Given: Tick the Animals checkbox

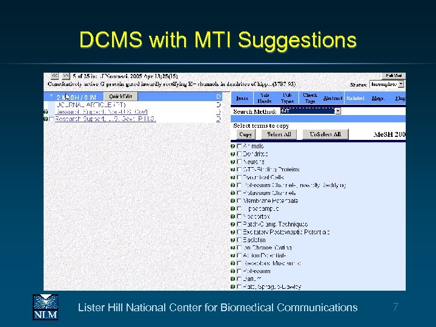Looking at the screenshot, I should [x=239, y=146].
